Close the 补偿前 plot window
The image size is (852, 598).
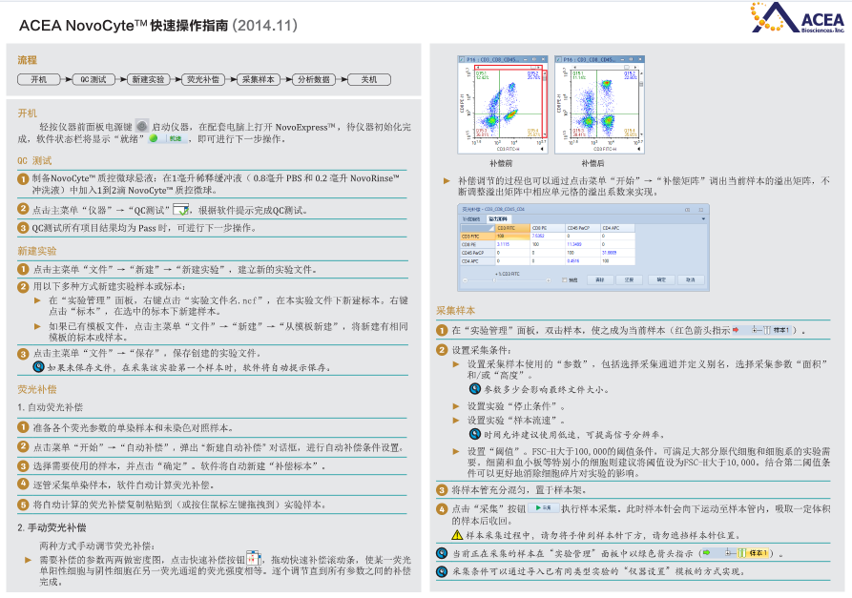point(544,59)
